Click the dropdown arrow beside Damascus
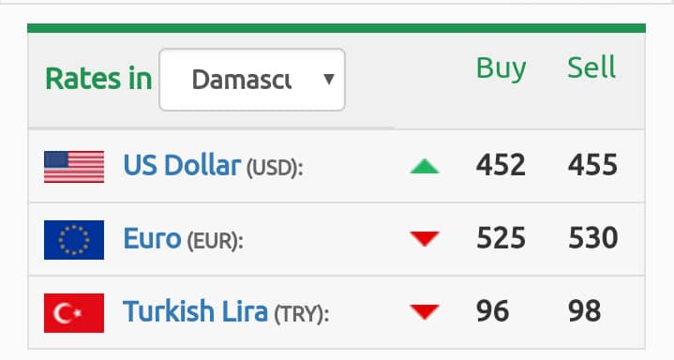The width and height of the screenshot is (674, 360). pos(329,79)
